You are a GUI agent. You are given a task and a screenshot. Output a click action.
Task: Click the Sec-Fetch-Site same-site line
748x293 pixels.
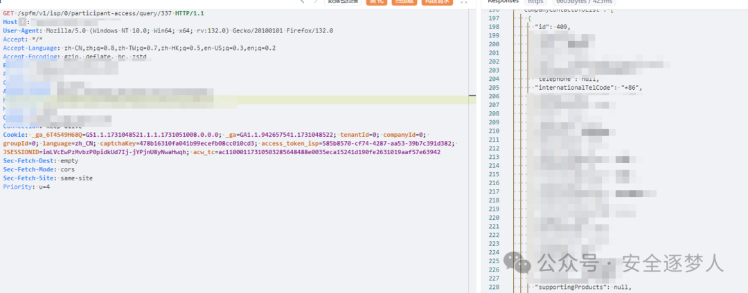[48, 178]
